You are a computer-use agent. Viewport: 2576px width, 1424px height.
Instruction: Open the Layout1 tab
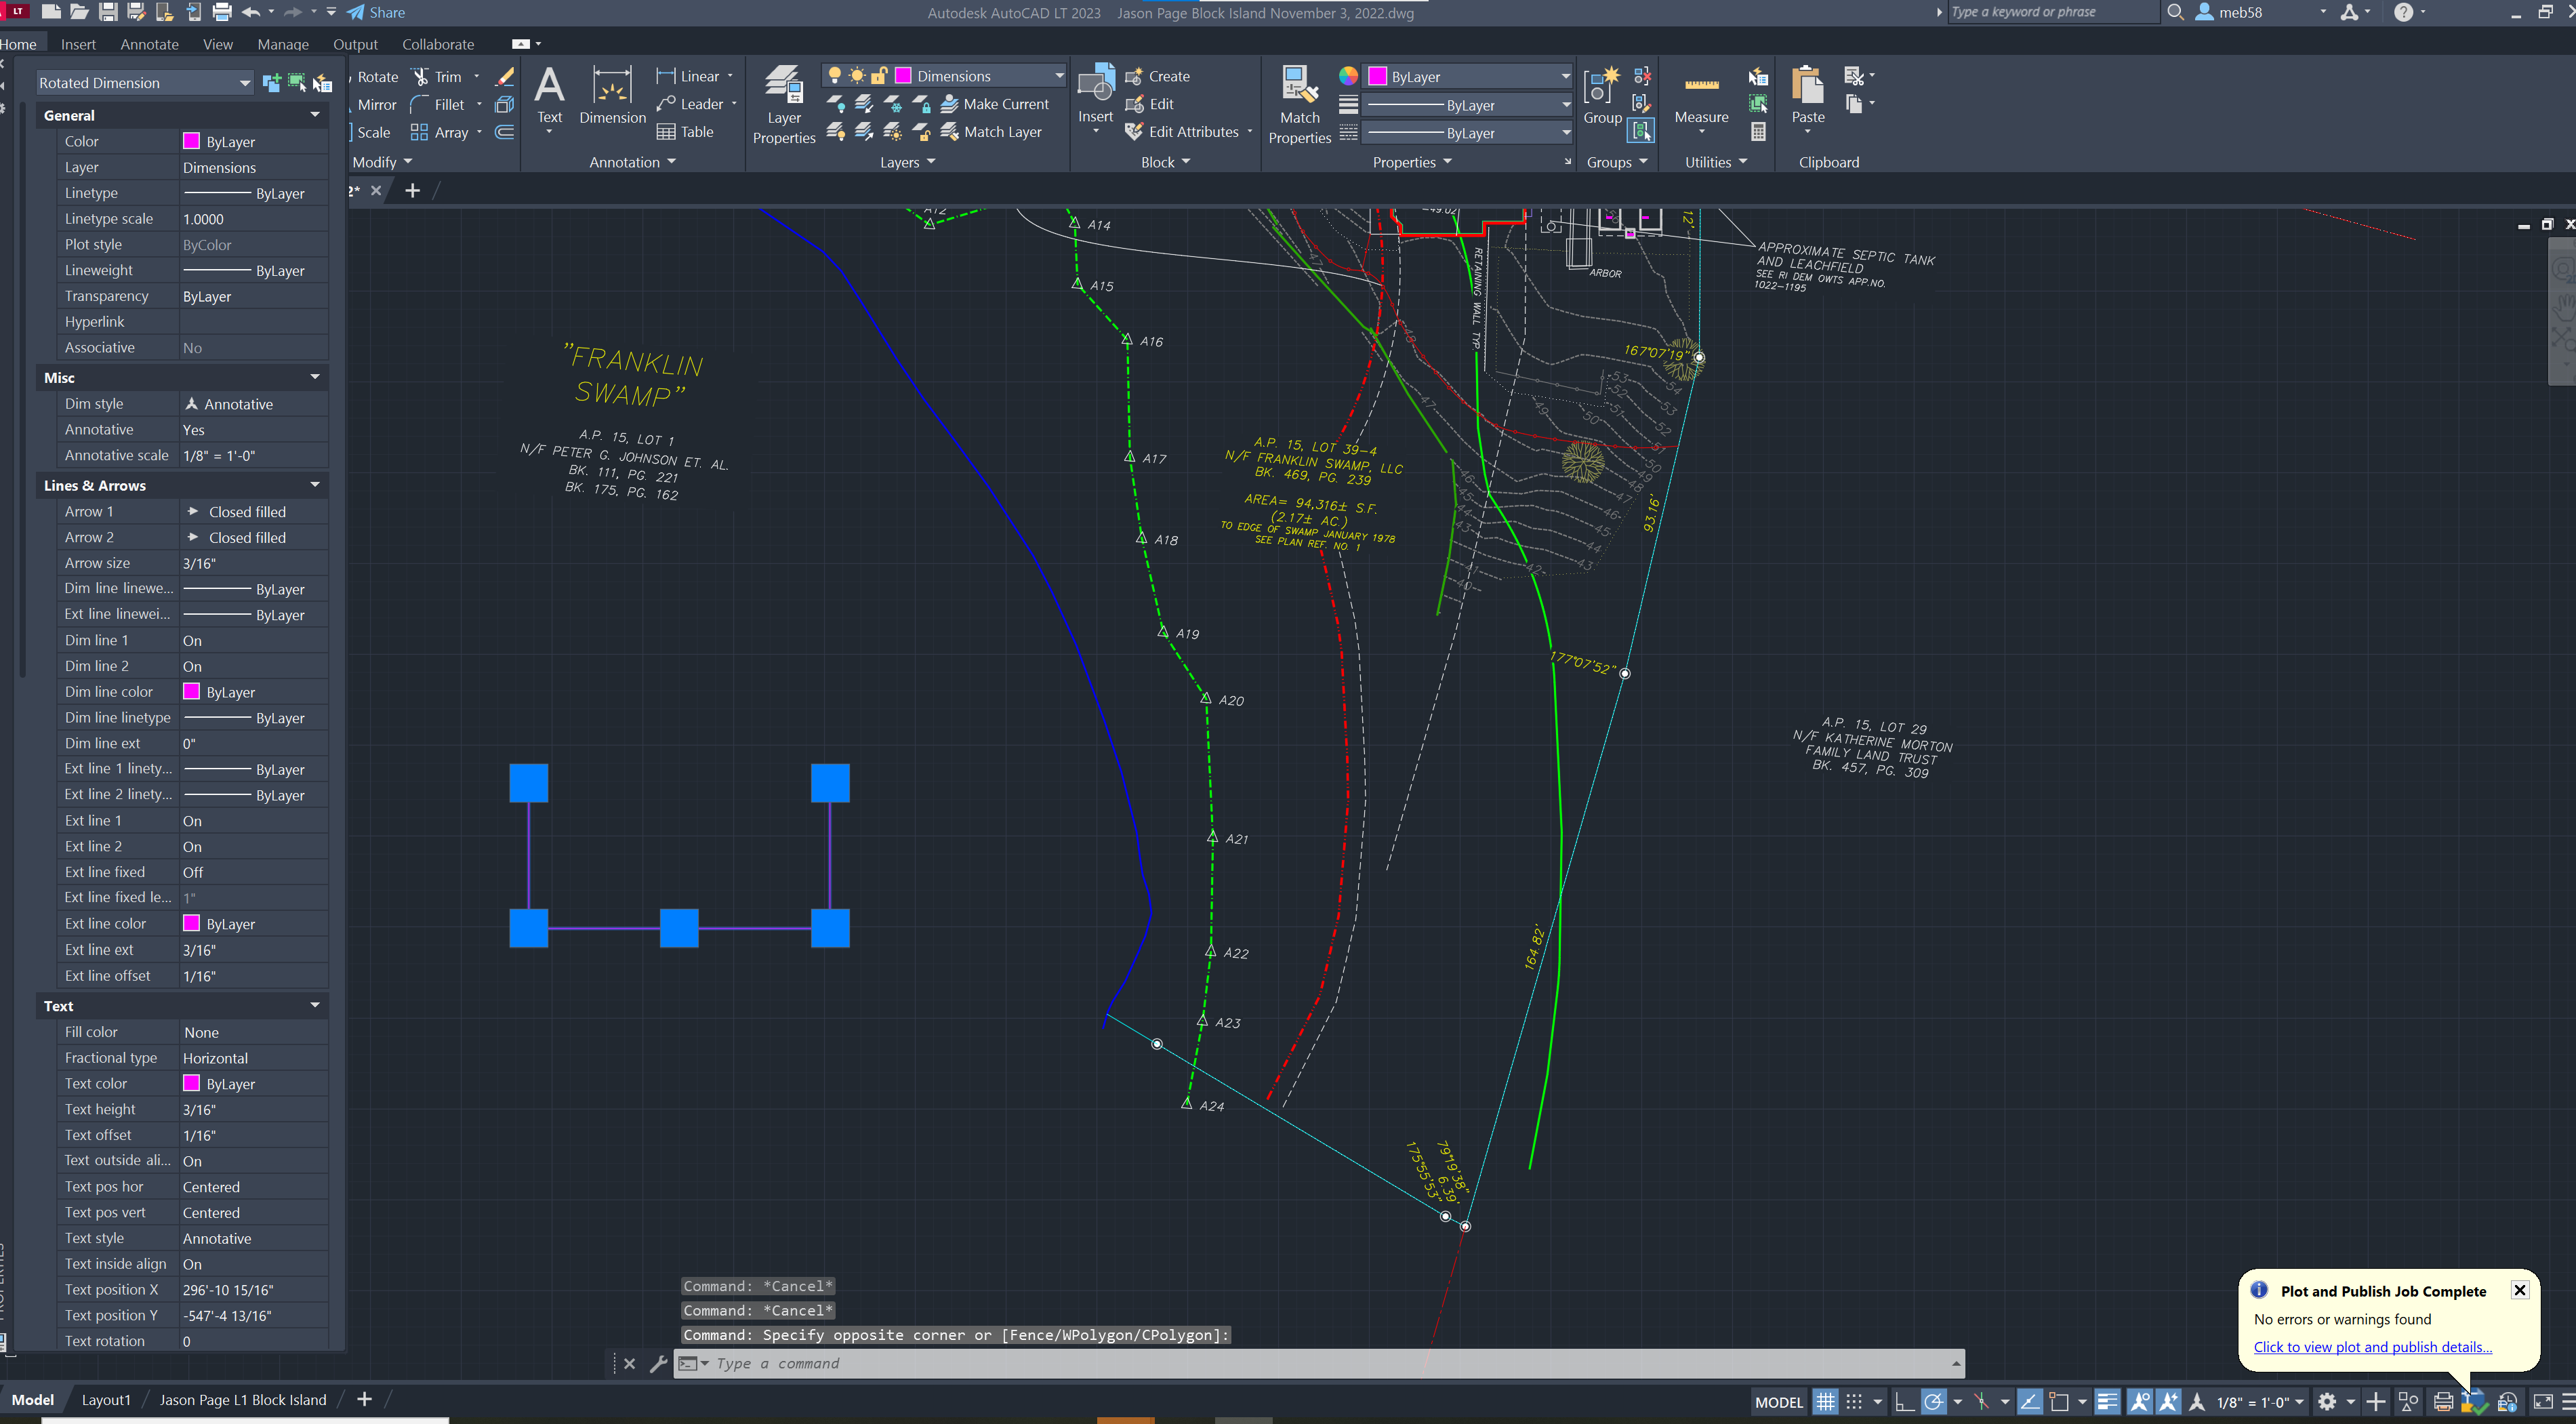[x=106, y=1399]
